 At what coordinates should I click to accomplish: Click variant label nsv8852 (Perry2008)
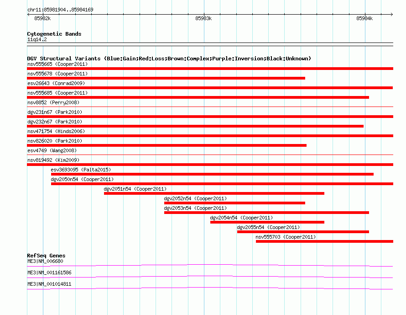click(x=53, y=102)
